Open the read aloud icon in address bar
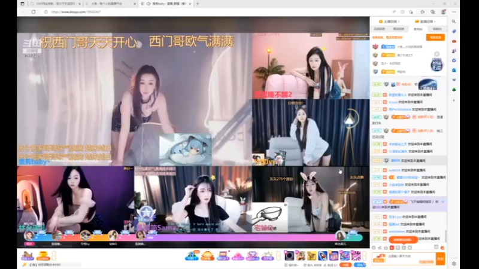This screenshot has height=269, width=479. pyautogui.click(x=394, y=12)
